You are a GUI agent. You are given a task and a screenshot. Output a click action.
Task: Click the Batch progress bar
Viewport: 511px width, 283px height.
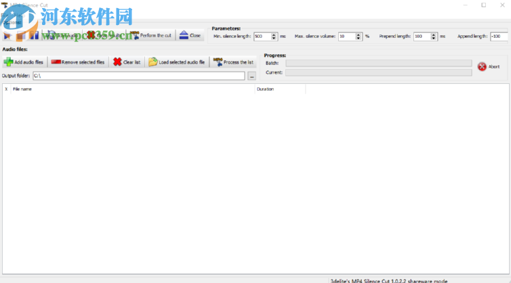(x=379, y=63)
